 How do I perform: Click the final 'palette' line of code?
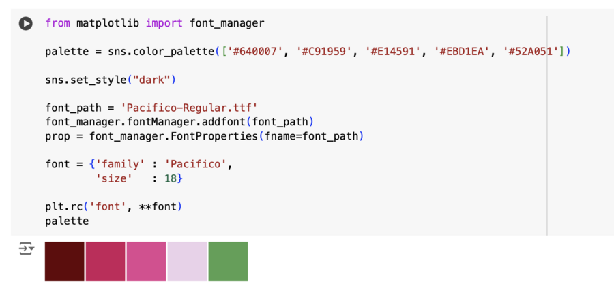click(67, 221)
